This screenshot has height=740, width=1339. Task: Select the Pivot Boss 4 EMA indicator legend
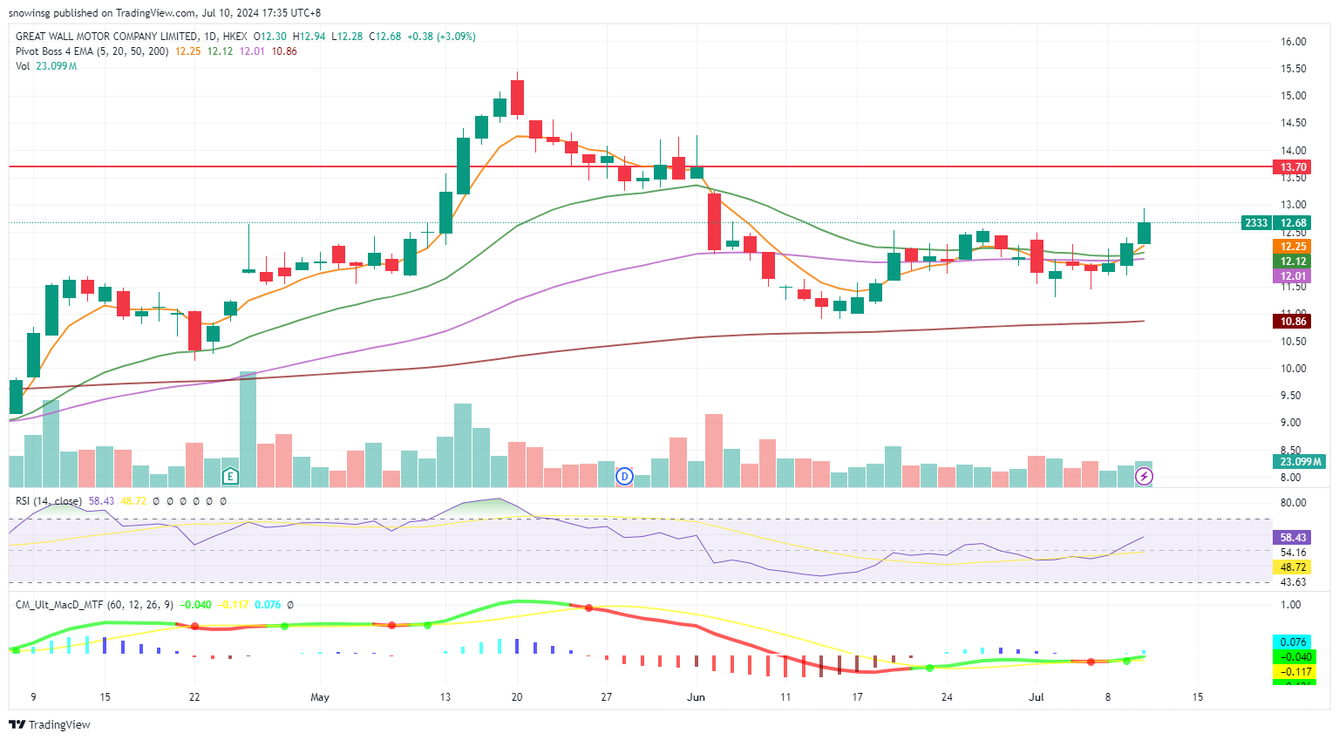coord(92,51)
